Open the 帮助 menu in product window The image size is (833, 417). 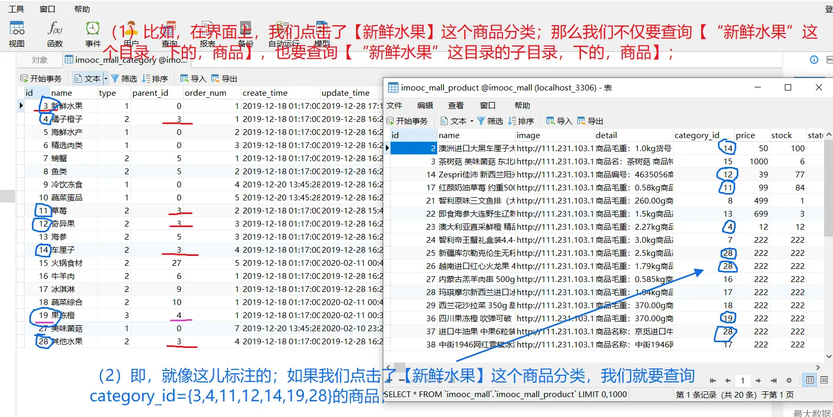coord(522,105)
